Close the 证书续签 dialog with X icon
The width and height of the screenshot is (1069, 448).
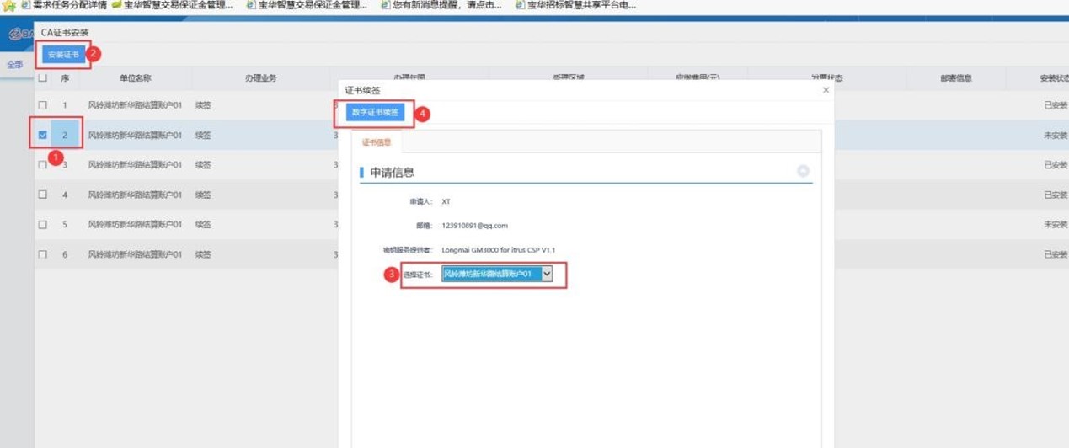(x=826, y=90)
